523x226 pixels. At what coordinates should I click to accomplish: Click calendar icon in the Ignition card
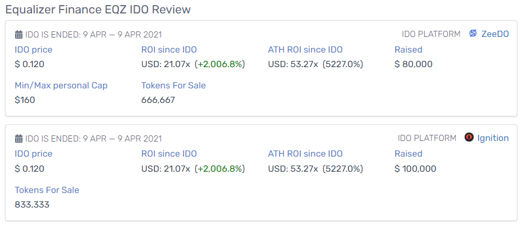click(19, 139)
